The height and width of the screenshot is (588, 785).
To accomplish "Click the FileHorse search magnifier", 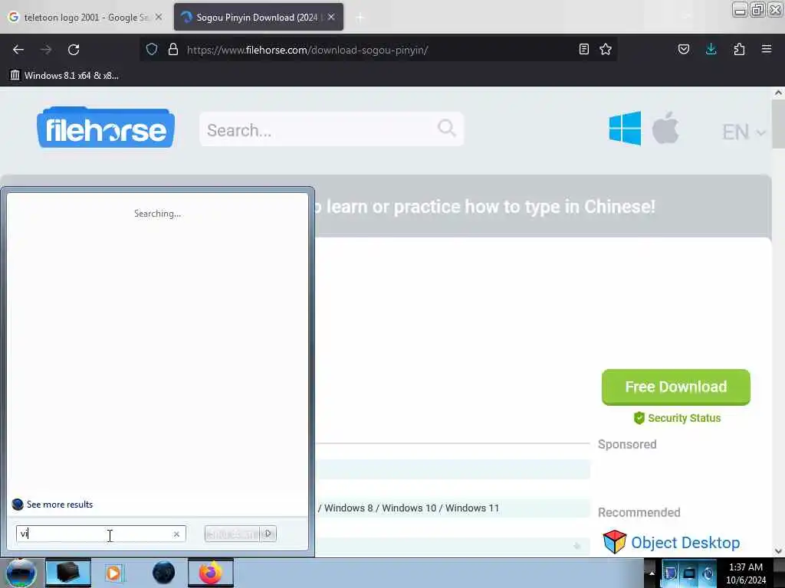I will (x=447, y=128).
